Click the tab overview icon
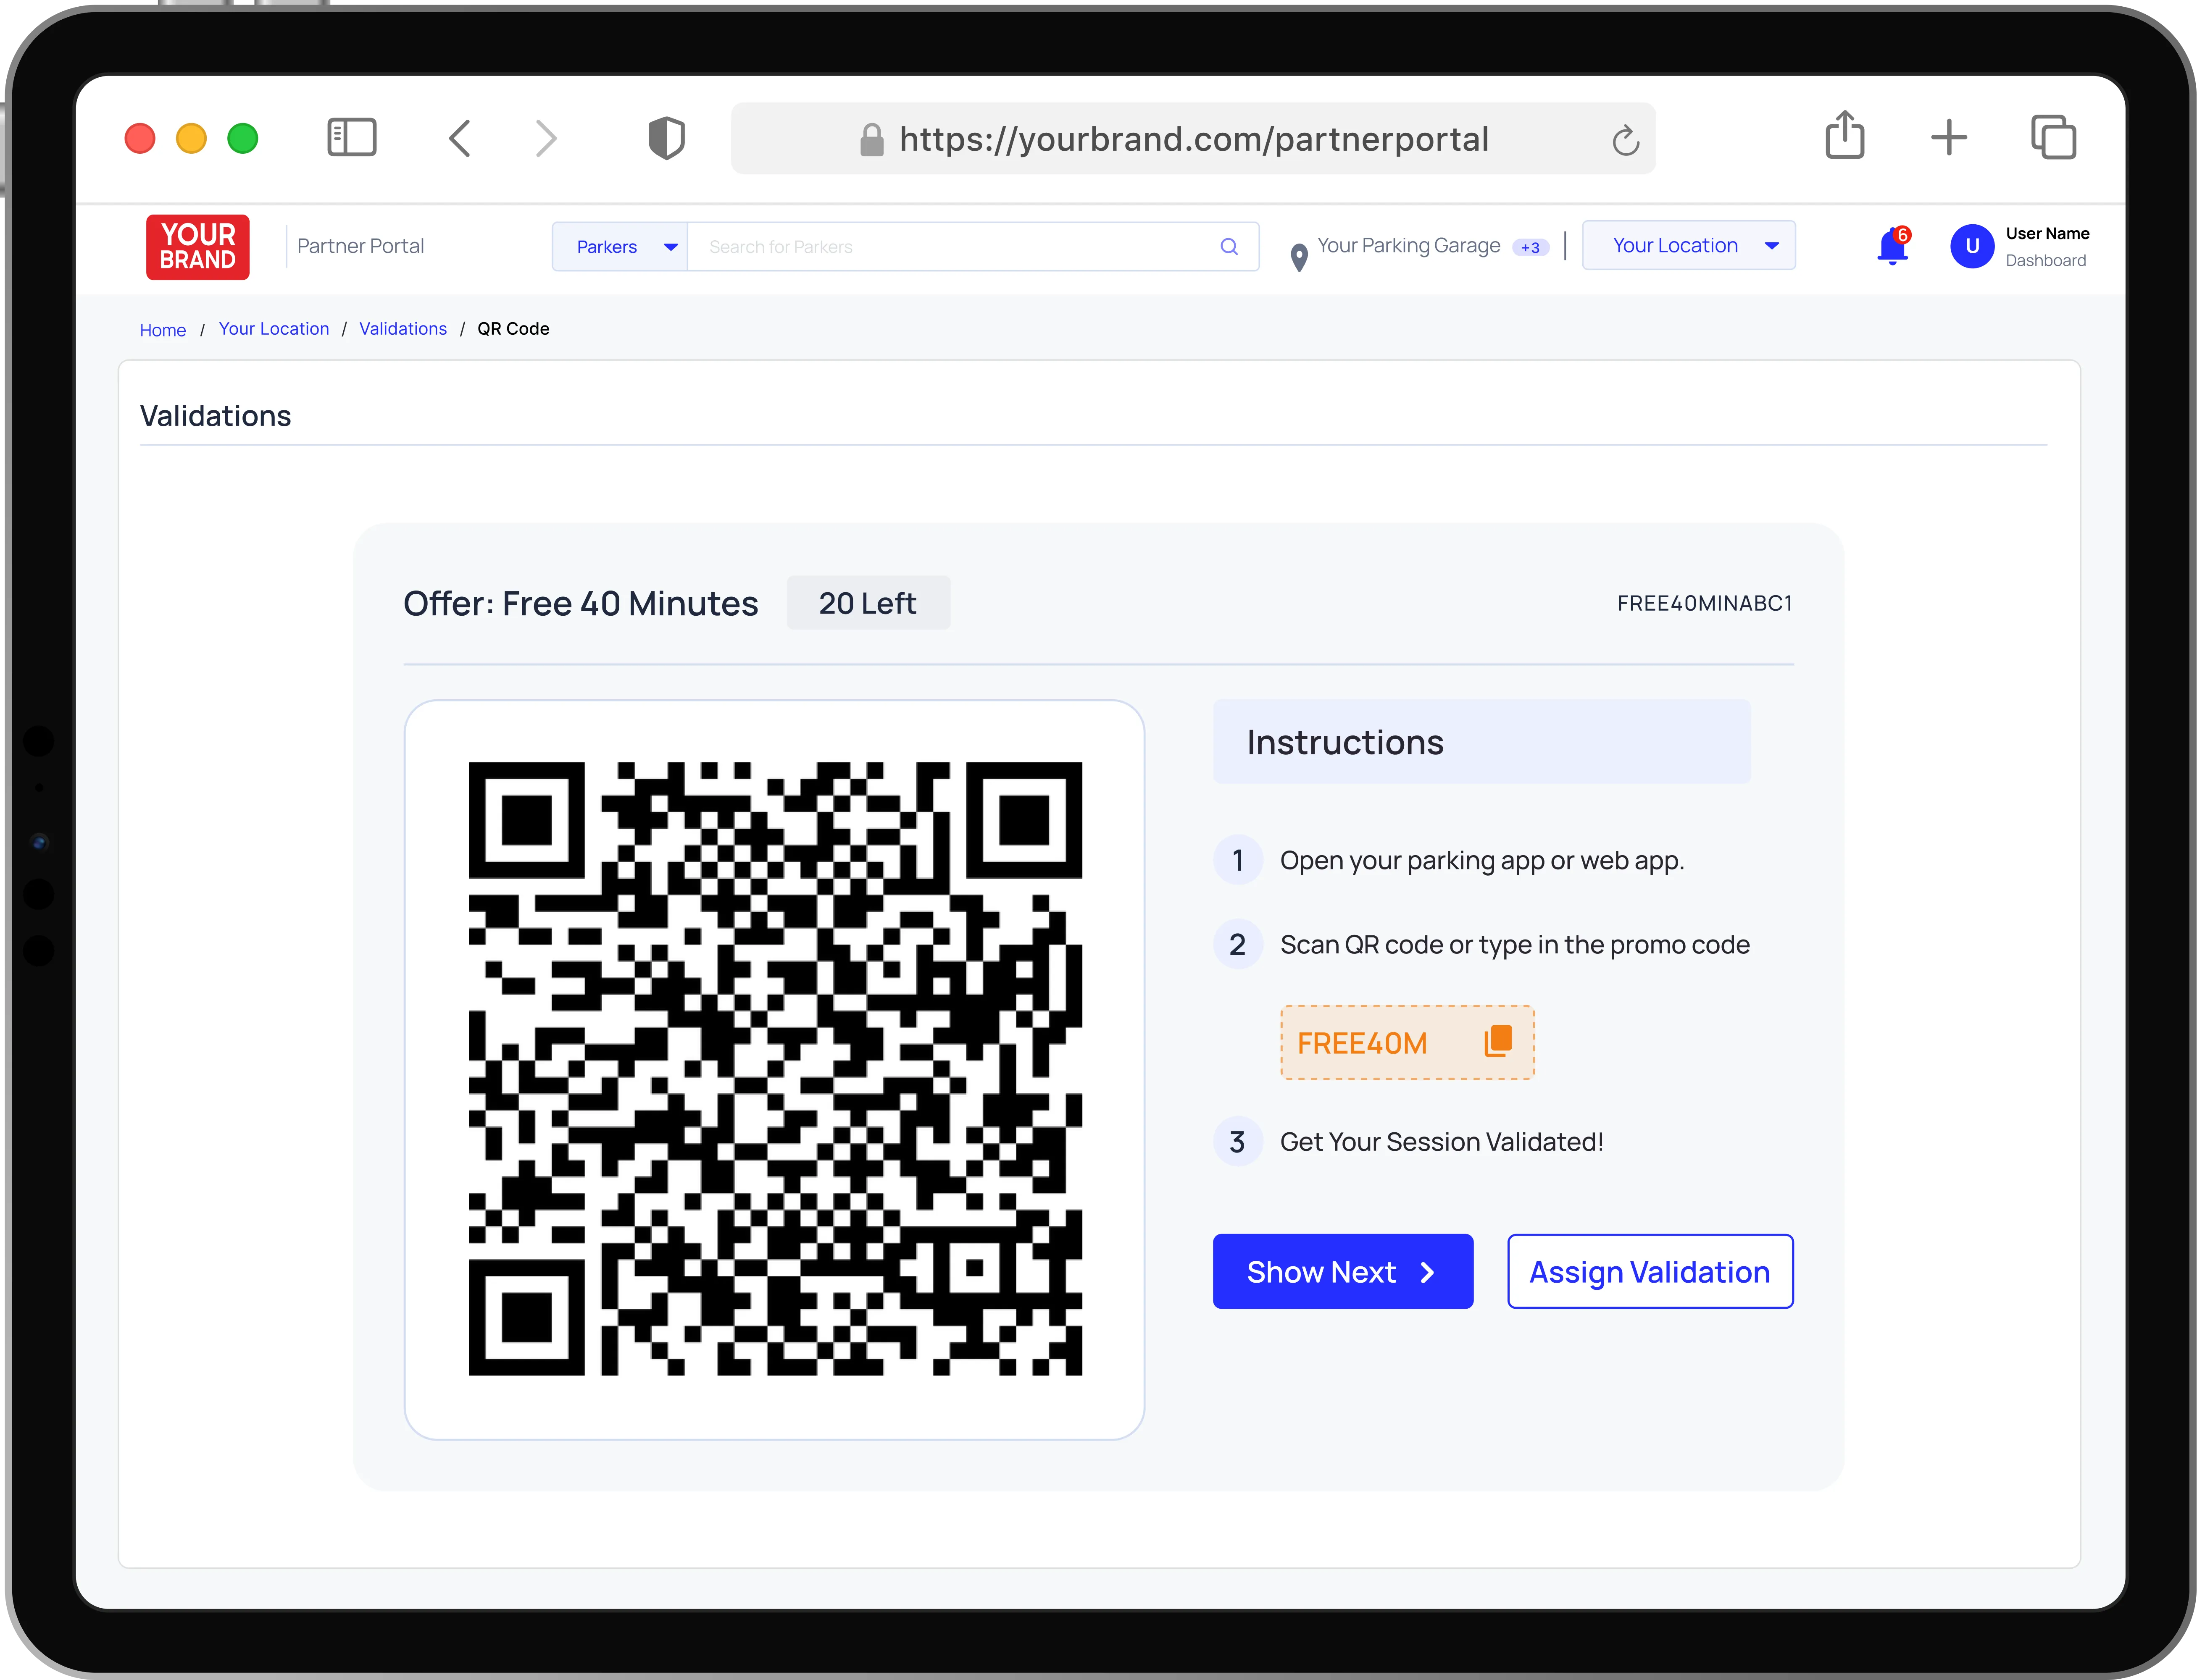 click(x=2053, y=137)
